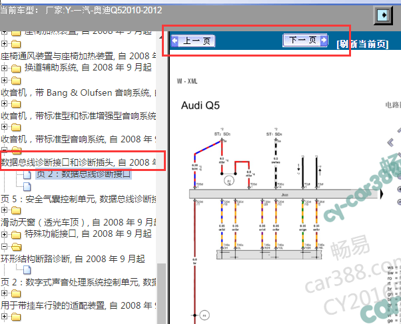Open 页 2:数据总线诊断接口 page
The width and height of the screenshot is (401, 324).
pos(83,174)
